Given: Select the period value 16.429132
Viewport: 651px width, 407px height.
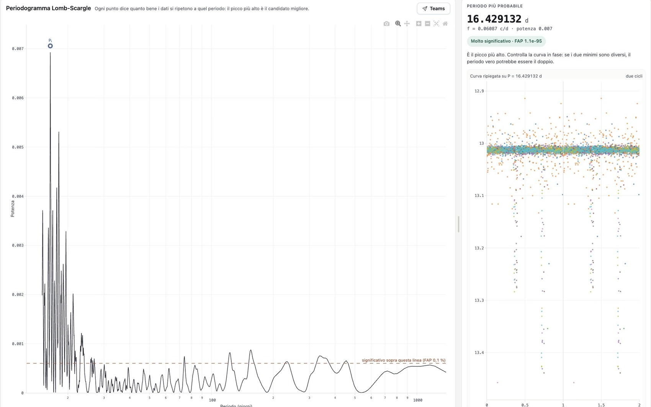Looking at the screenshot, I should pos(494,19).
